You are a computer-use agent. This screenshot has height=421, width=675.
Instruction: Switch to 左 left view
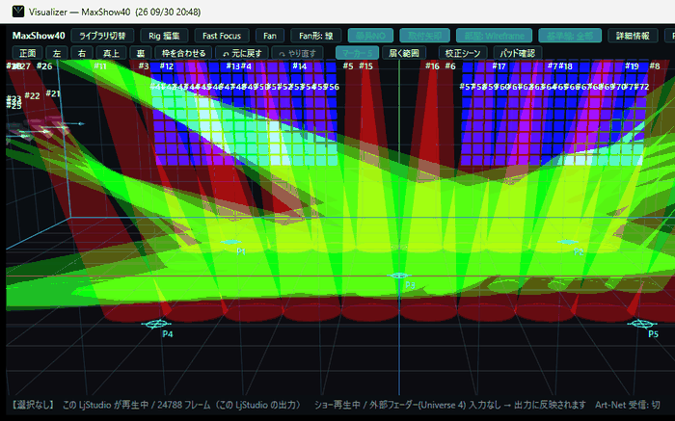click(x=57, y=53)
